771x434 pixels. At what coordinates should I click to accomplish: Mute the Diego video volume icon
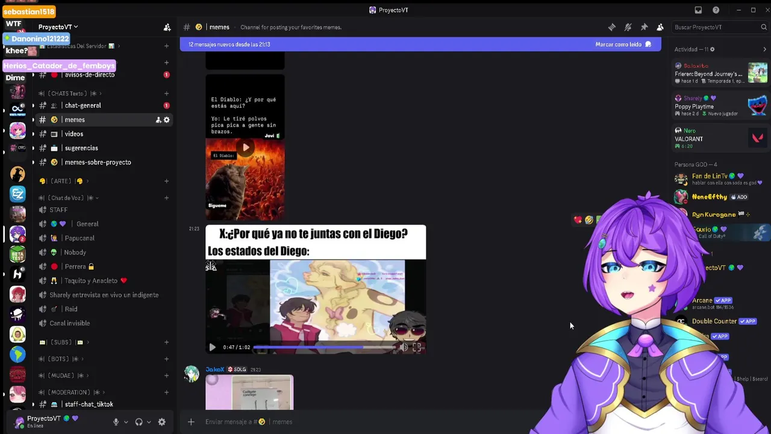[x=404, y=347]
